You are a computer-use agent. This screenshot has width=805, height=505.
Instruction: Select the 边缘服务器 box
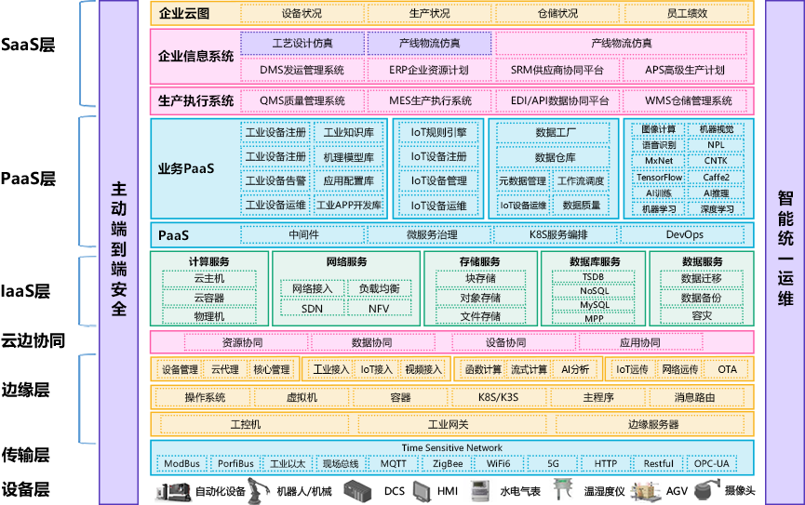(651, 425)
